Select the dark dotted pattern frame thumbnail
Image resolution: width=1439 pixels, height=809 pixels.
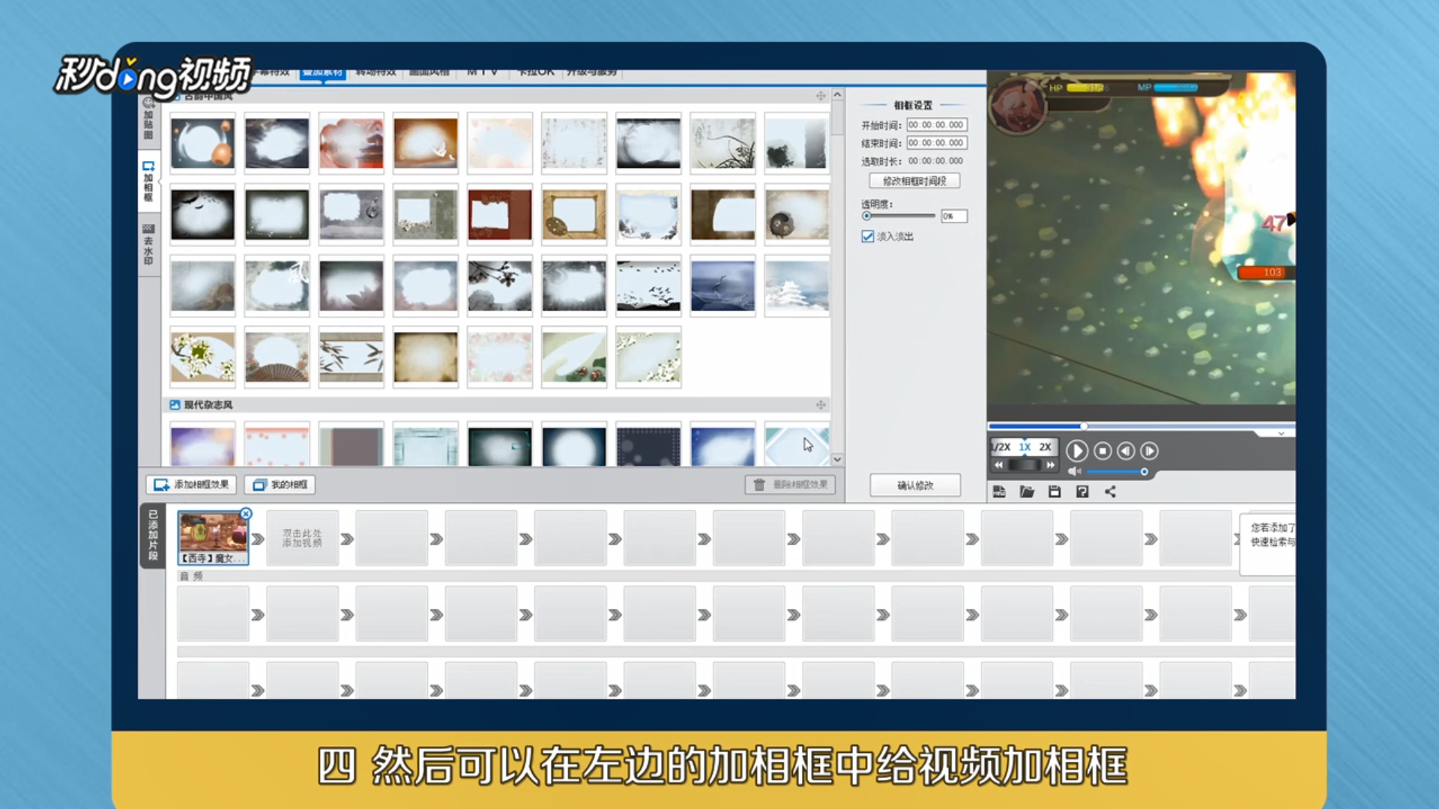tap(648, 446)
